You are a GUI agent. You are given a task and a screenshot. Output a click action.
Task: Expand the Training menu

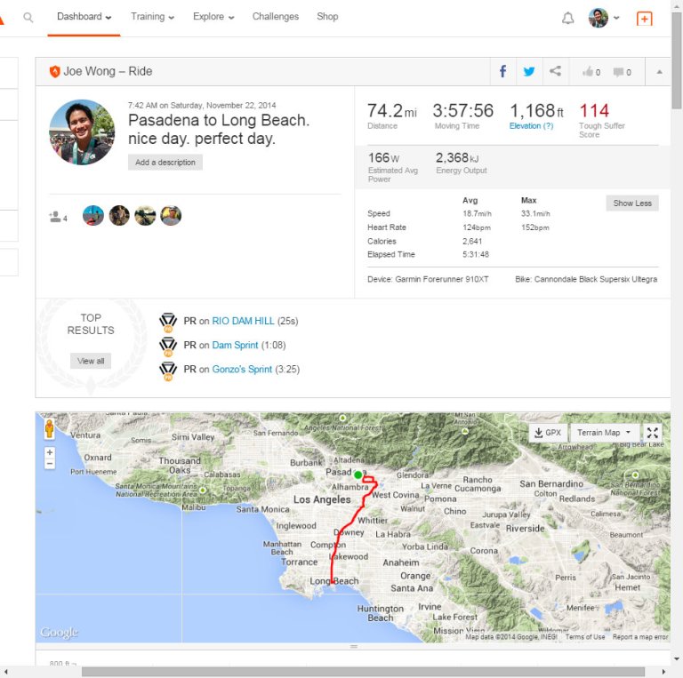tap(152, 17)
